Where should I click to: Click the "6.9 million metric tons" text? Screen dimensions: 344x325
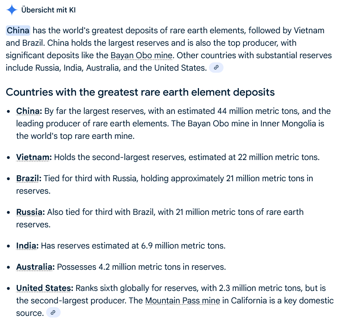[x=183, y=246]
